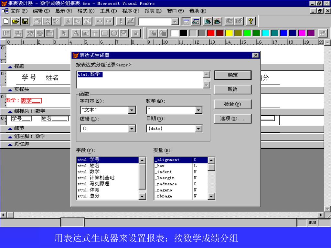The image size is (331, 248).
Task: Select the OLE picture bound control tool
Action: [123, 33]
